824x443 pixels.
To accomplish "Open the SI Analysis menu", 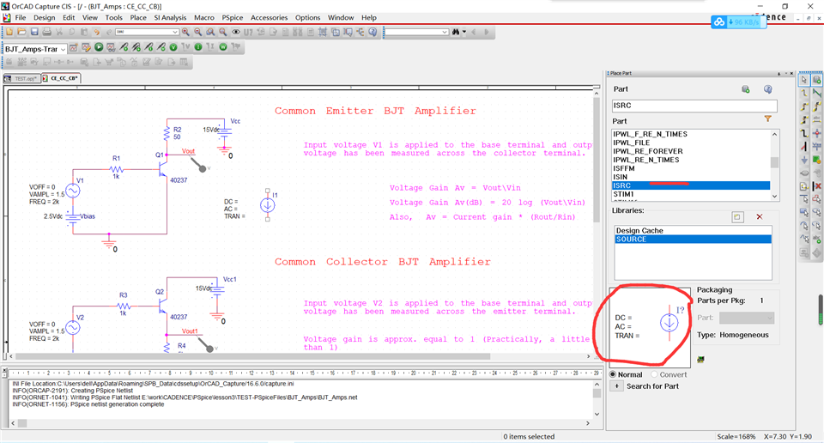I will (170, 17).
